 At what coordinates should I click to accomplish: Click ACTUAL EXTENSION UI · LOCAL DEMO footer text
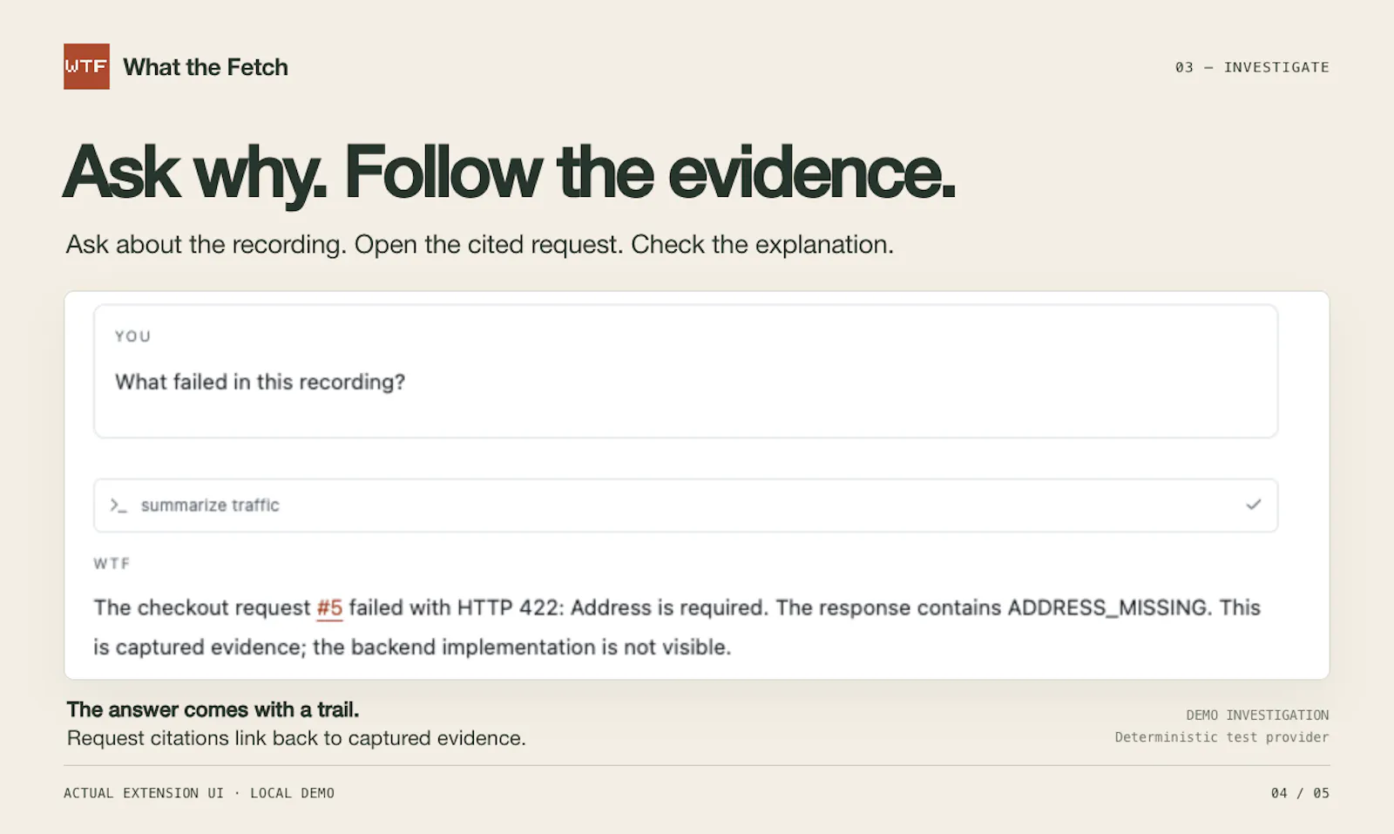pos(199,793)
